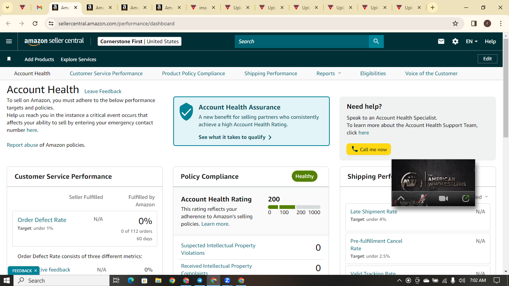Click the bookmark flag icon beside Add Products
The width and height of the screenshot is (509, 286).
coord(9,59)
